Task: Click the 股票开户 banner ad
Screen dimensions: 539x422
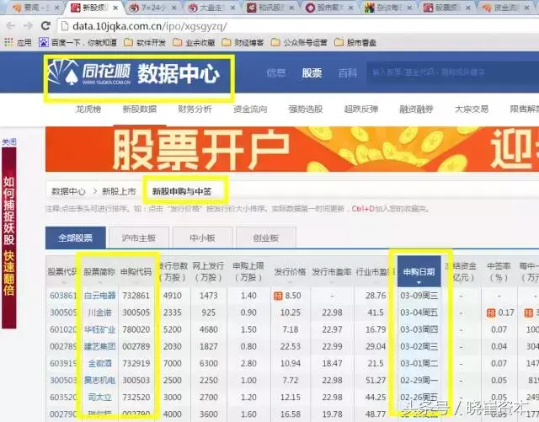Action: point(292,149)
